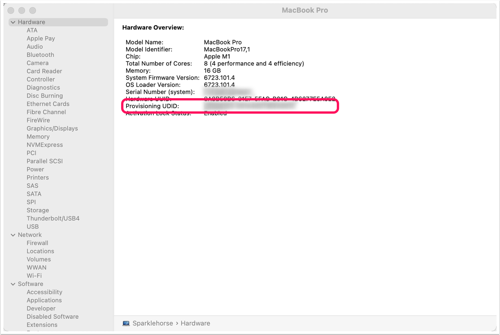Open Apple Pay in the sidebar
This screenshot has width=500, height=335.
(41, 39)
